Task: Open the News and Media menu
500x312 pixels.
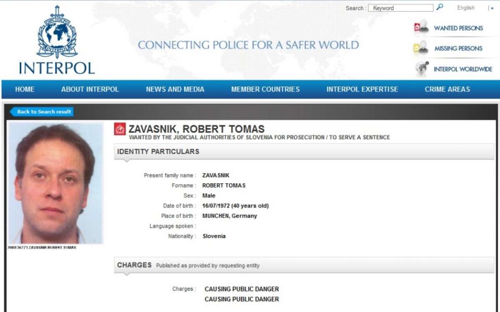Action: click(175, 89)
